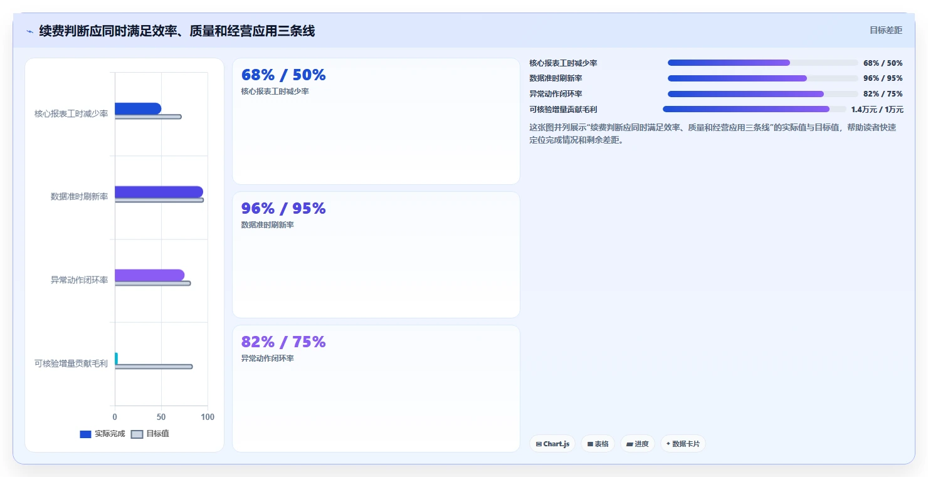Select the 96% / 95% data card
Image resolution: width=928 pixels, height=477 pixels.
pos(376,255)
